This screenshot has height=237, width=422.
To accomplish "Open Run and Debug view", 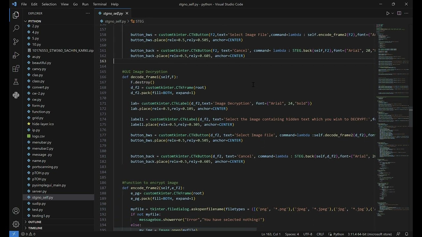I will (x=16, y=55).
